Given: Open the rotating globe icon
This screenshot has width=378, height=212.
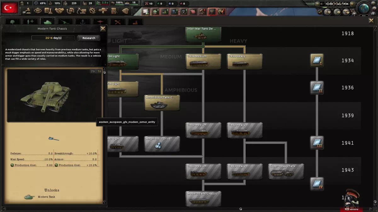Looking at the screenshot, I should (x=365, y=9).
